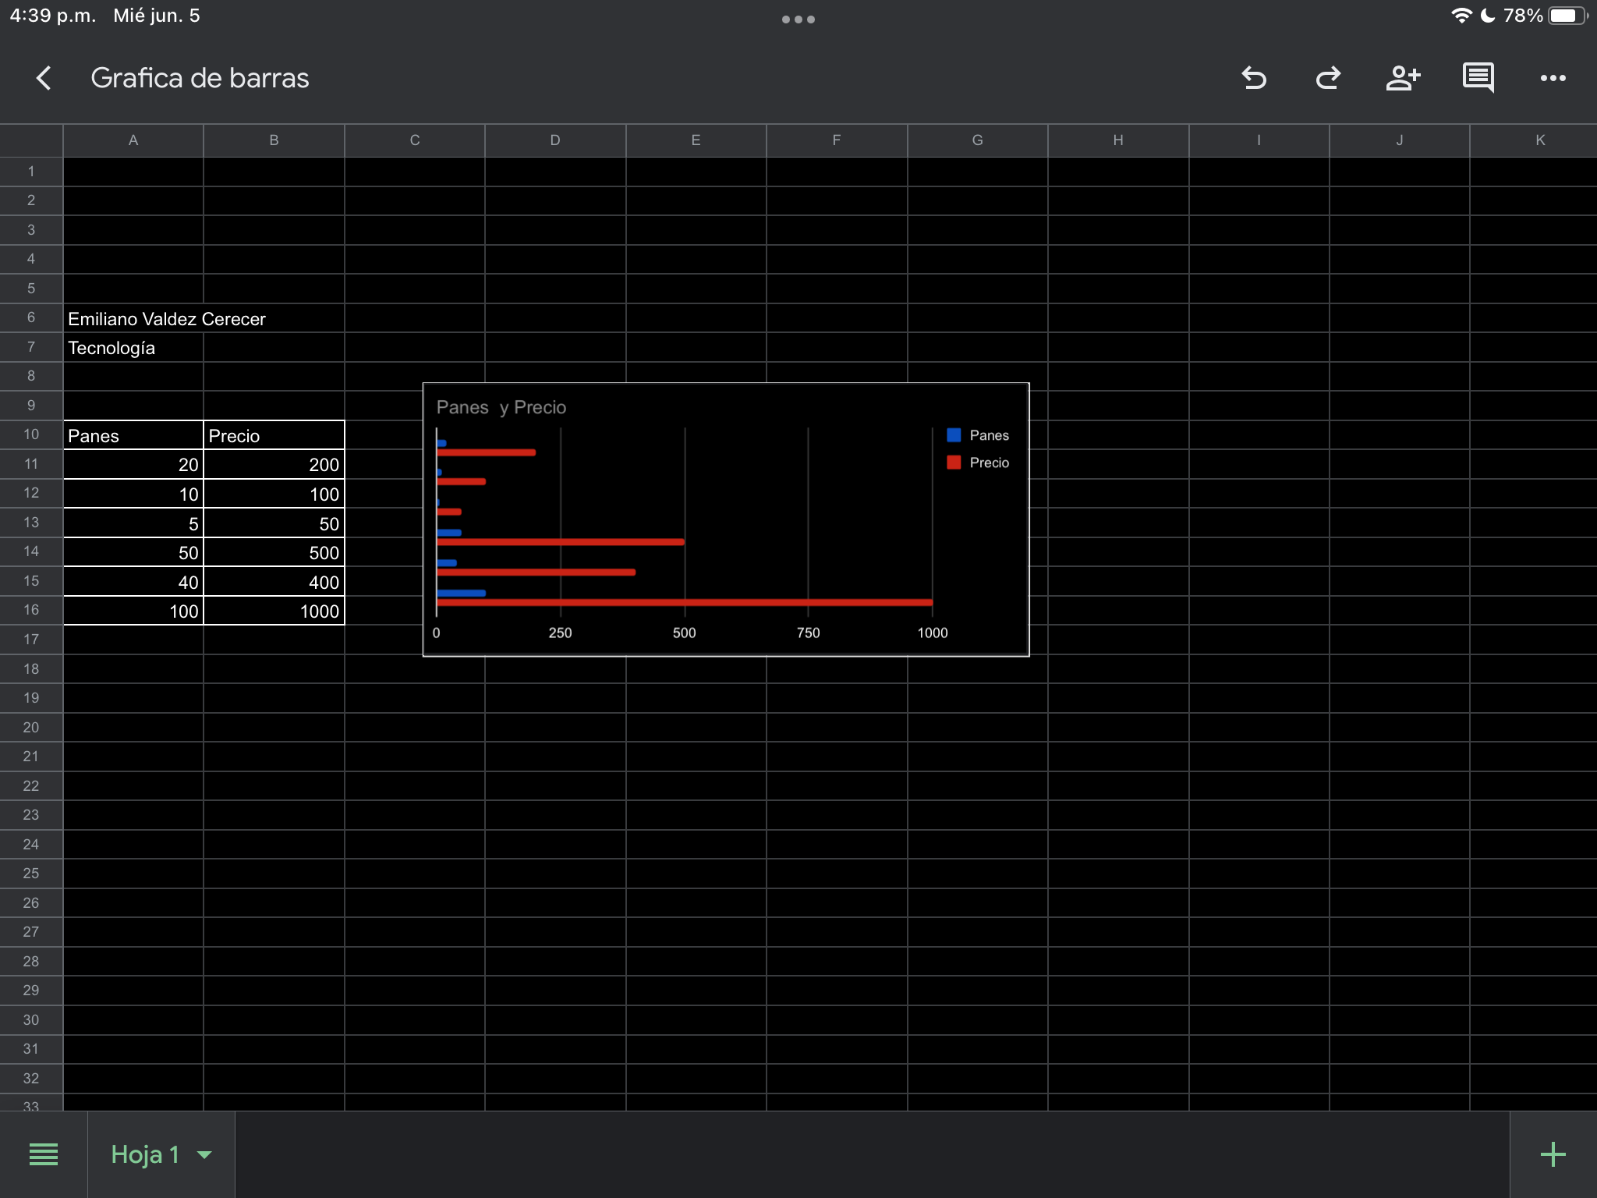Click the red Precio legend swatch
Screen dimensions: 1597x1198
[954, 463]
